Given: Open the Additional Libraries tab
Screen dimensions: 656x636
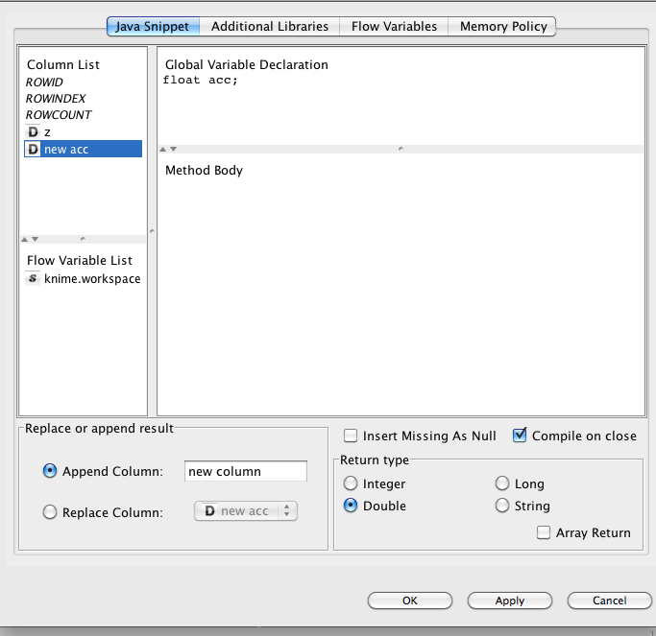Looking at the screenshot, I should (270, 26).
